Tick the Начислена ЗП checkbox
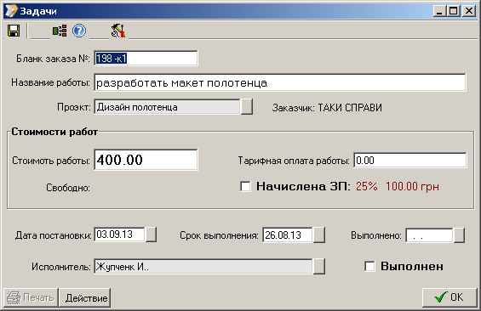 coord(245,186)
